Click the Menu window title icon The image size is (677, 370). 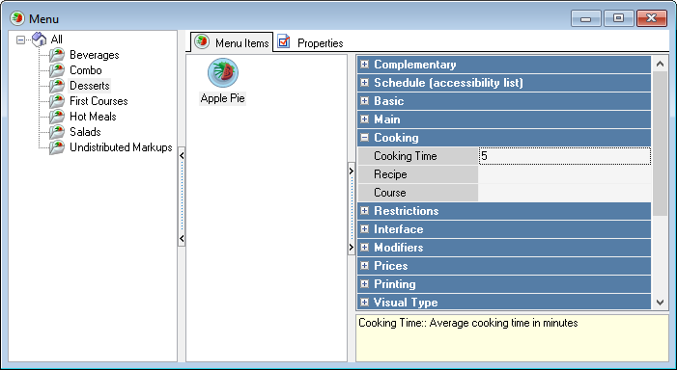click(x=17, y=18)
